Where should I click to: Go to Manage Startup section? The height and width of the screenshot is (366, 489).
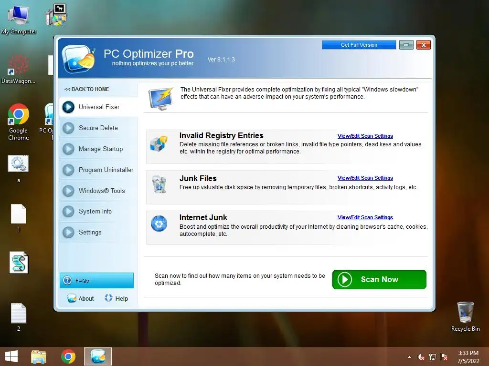98,149
